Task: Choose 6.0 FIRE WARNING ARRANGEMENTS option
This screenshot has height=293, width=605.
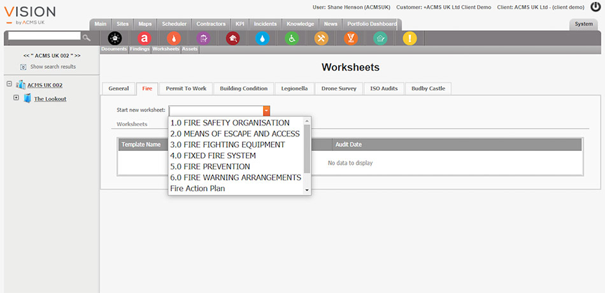Action: 236,178
